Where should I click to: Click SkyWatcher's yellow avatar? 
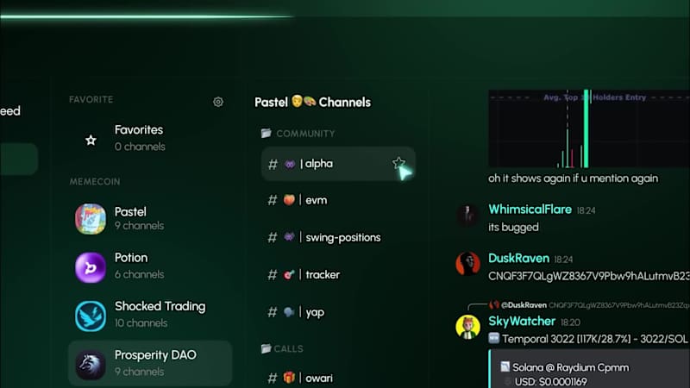(467, 328)
